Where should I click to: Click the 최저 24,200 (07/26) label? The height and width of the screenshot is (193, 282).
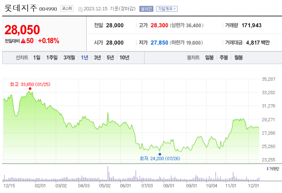point(160,158)
